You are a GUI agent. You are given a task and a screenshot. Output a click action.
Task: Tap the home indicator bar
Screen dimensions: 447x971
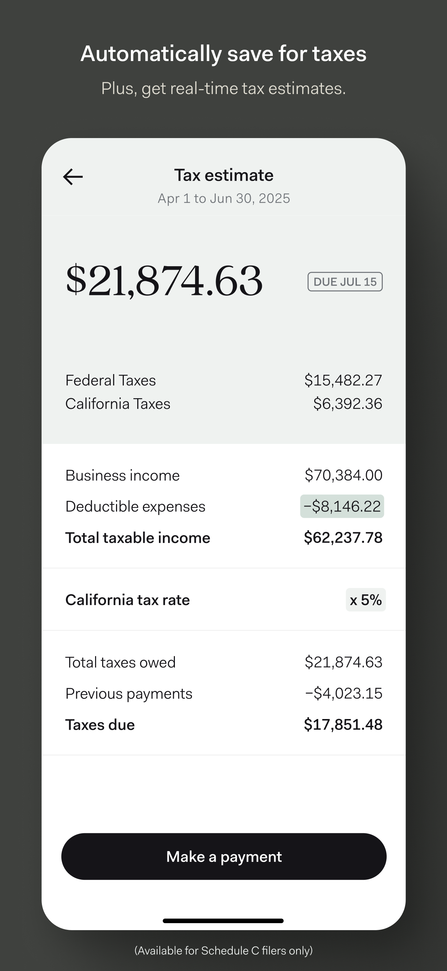click(x=223, y=921)
